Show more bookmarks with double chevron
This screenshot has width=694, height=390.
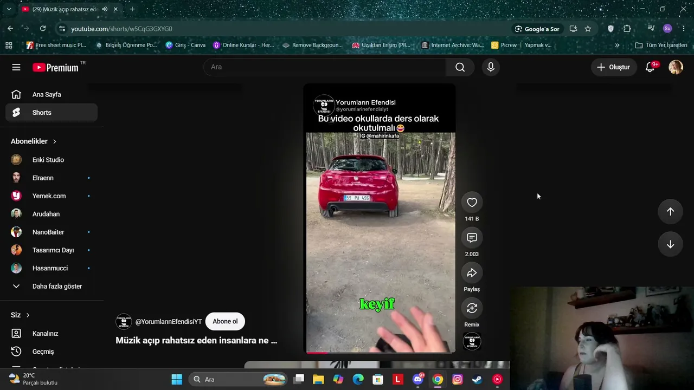617,45
